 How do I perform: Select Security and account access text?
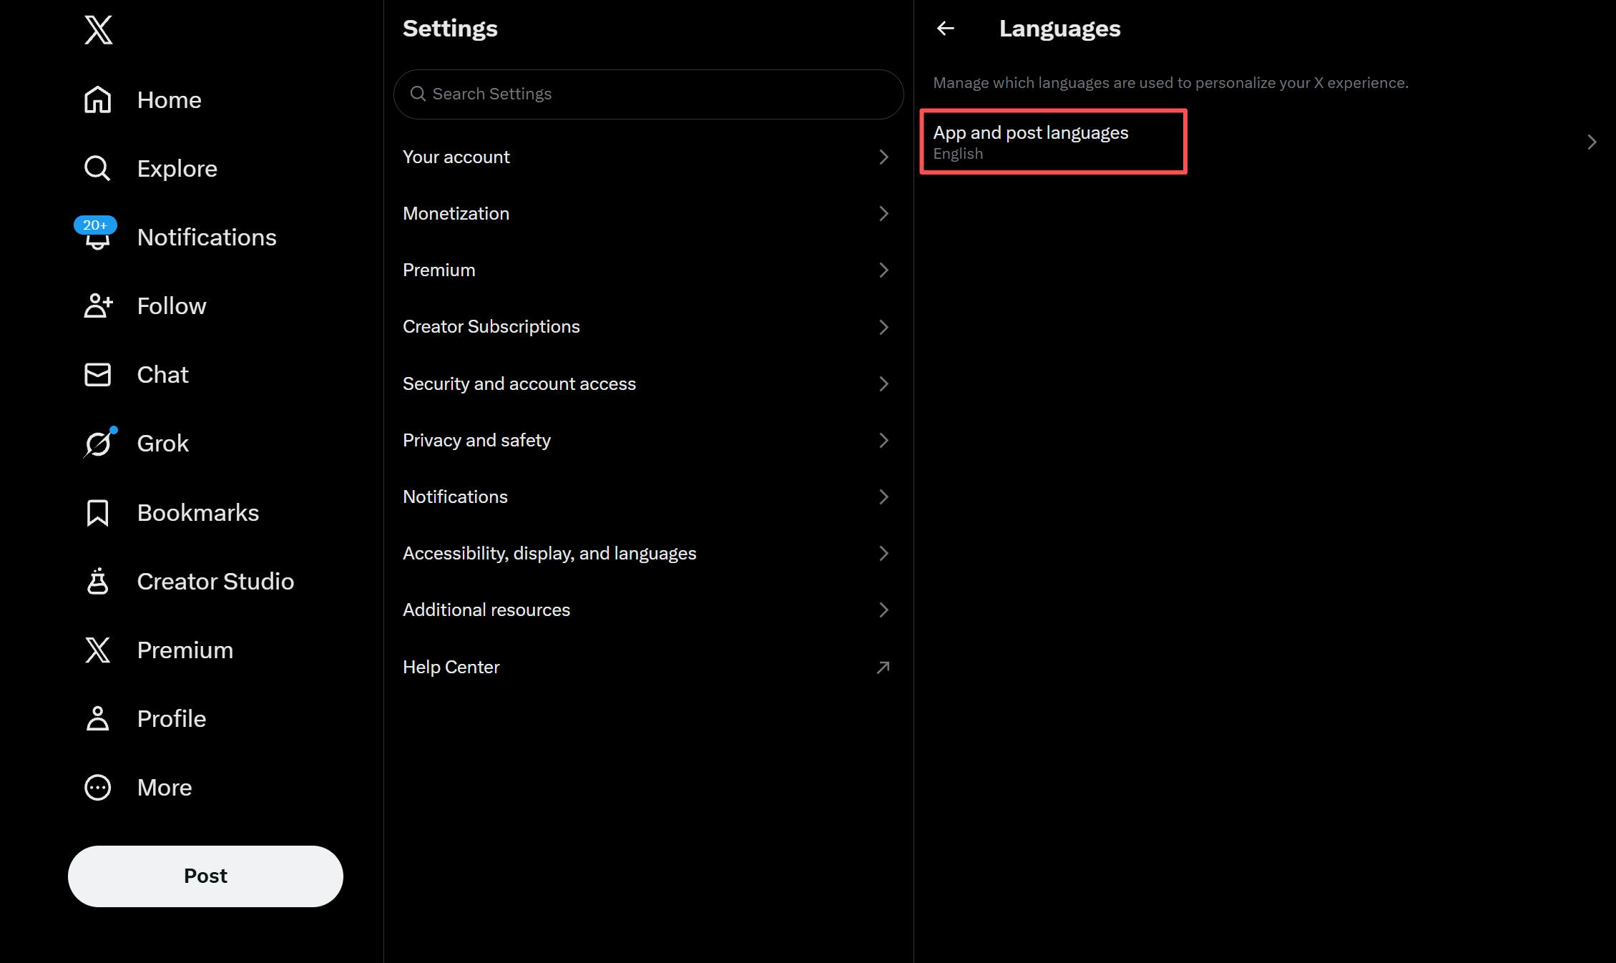[x=519, y=383]
